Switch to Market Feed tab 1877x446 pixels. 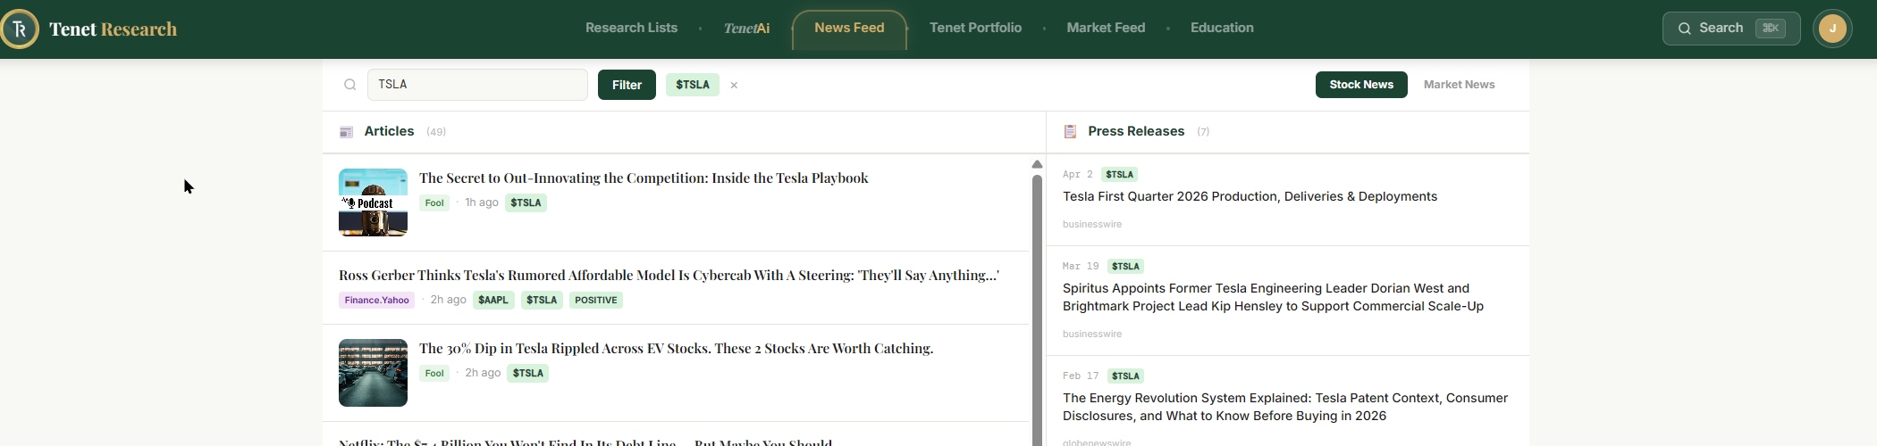pos(1106,28)
